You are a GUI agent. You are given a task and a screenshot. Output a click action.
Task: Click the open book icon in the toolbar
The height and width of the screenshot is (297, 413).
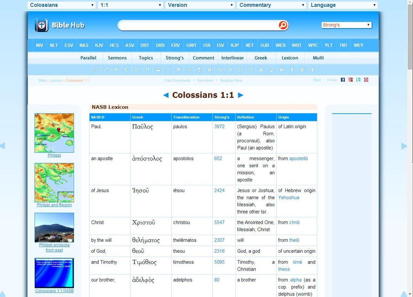(x=178, y=69)
